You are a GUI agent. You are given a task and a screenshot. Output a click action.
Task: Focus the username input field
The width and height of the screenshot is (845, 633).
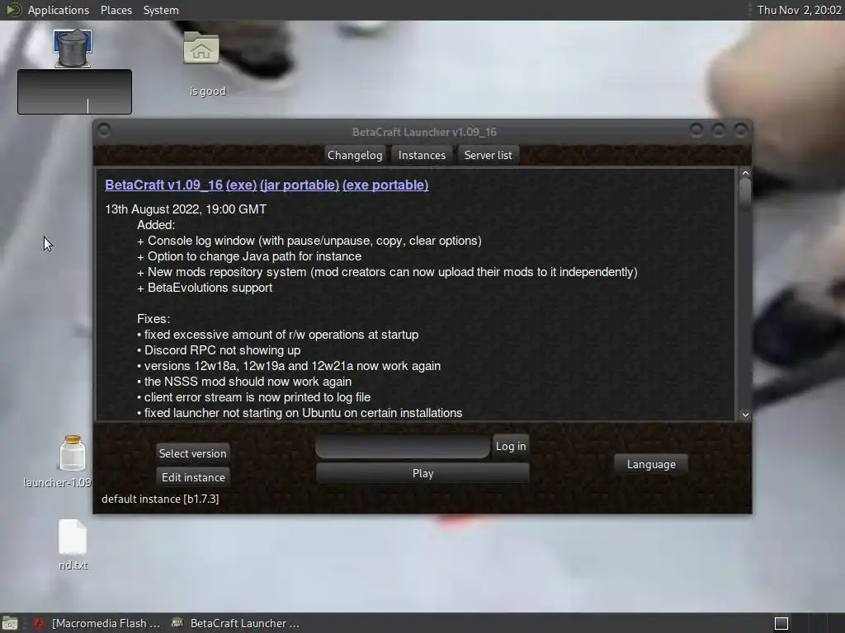pos(403,447)
